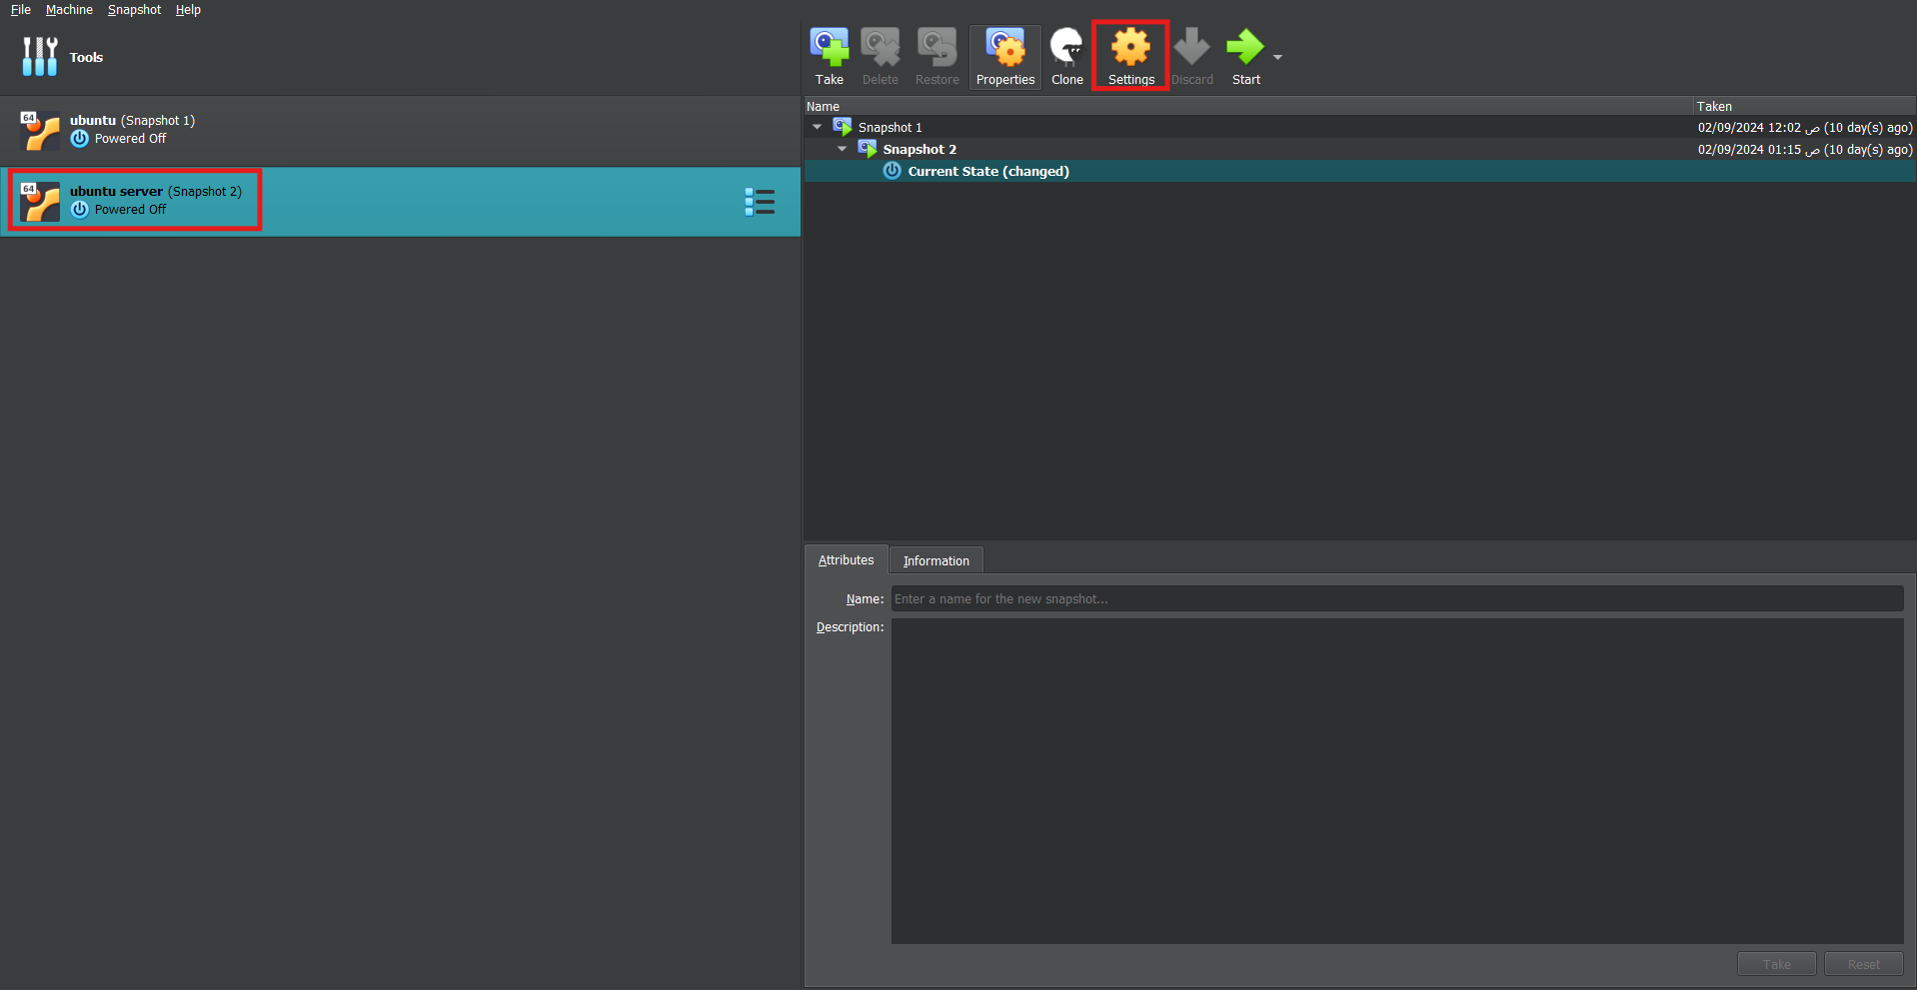This screenshot has width=1917, height=990.
Task: Open the Machine menu
Action: click(x=69, y=10)
